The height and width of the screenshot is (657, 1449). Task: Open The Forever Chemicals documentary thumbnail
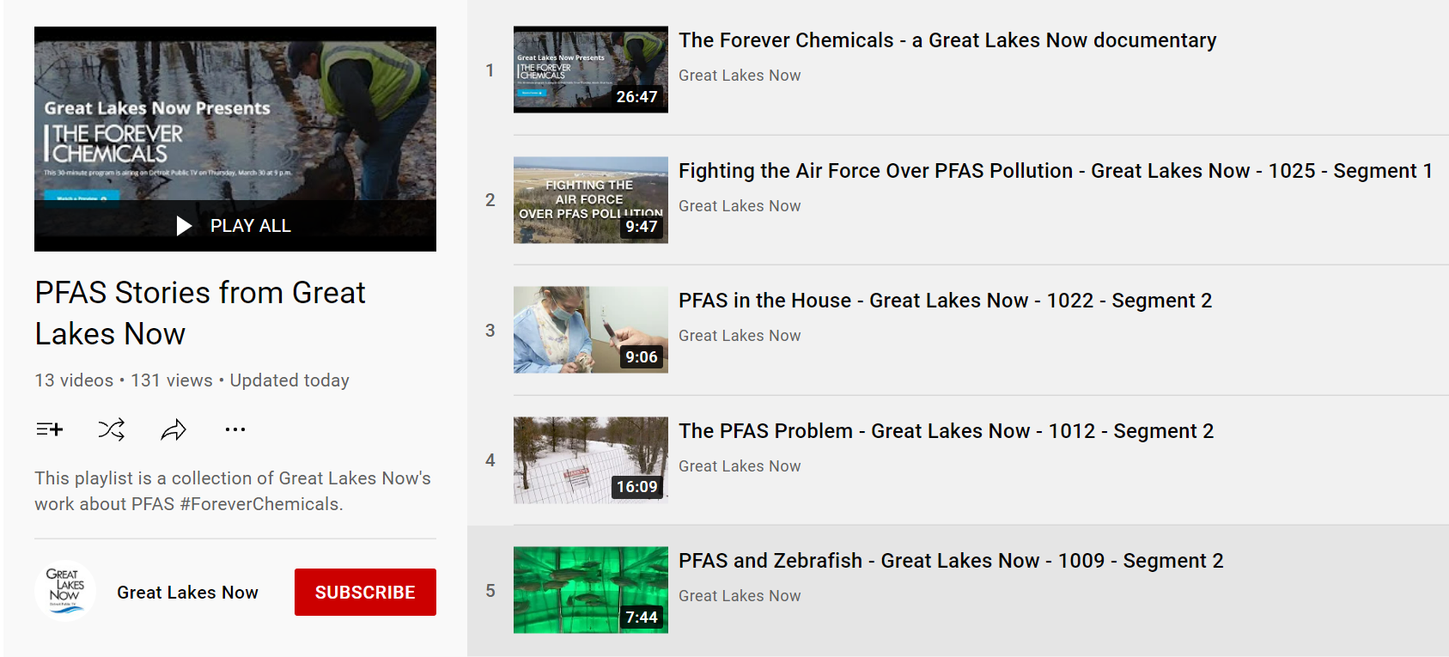click(x=591, y=70)
